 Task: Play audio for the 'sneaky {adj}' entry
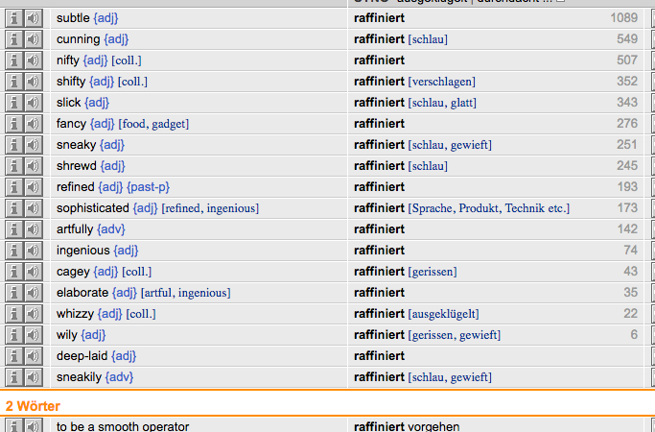[x=33, y=145]
